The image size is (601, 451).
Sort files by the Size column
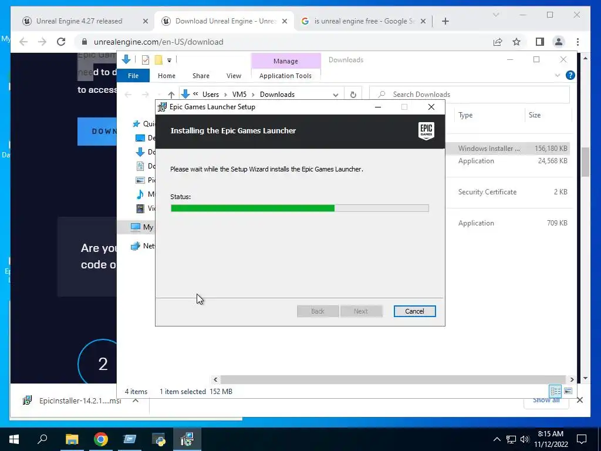pyautogui.click(x=534, y=115)
